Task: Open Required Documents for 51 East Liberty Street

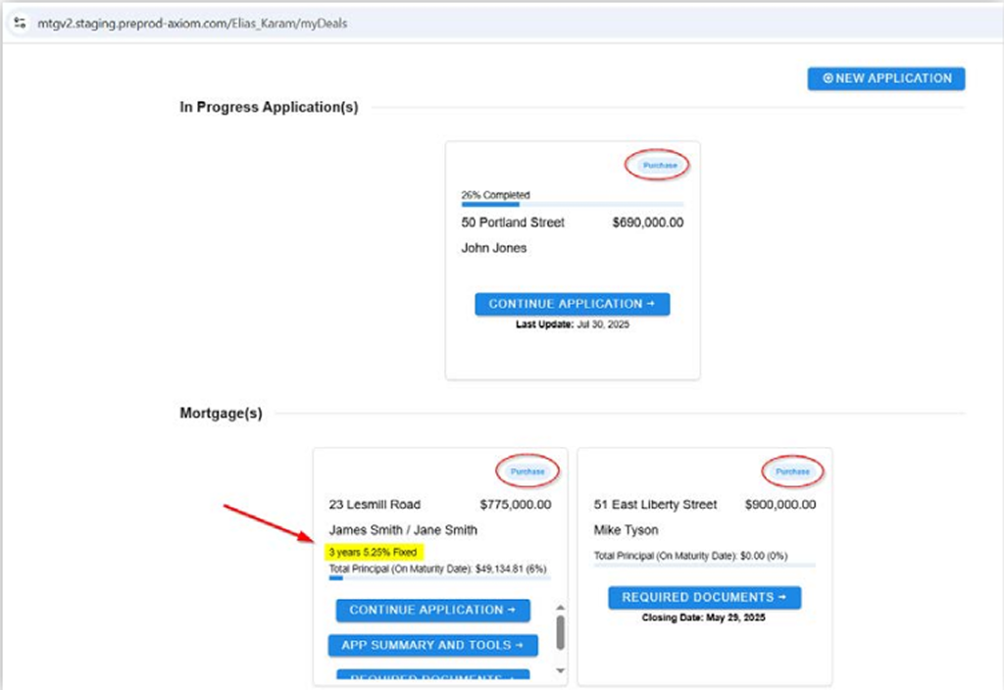Action: tap(704, 597)
